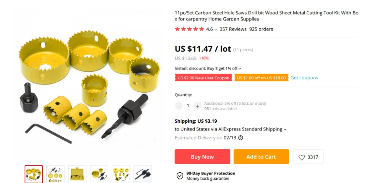This screenshot has width=368, height=183.
Task: Open the 357 Reviews link
Action: (233, 29)
